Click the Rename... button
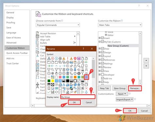This screenshot has width=155, height=122. coord(135,88)
